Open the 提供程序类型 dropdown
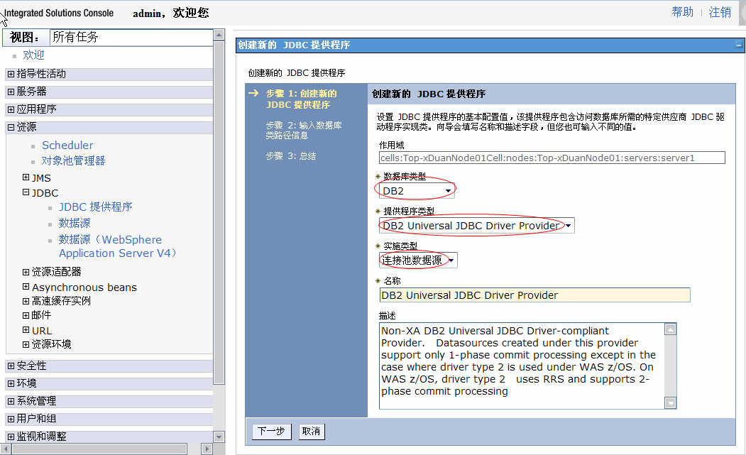The image size is (746, 455). click(x=477, y=226)
